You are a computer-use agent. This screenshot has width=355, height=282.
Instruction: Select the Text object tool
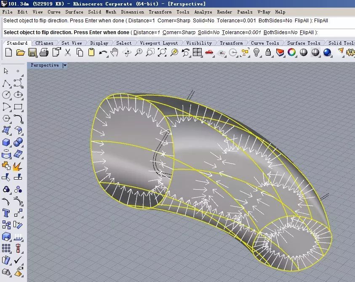(6, 213)
